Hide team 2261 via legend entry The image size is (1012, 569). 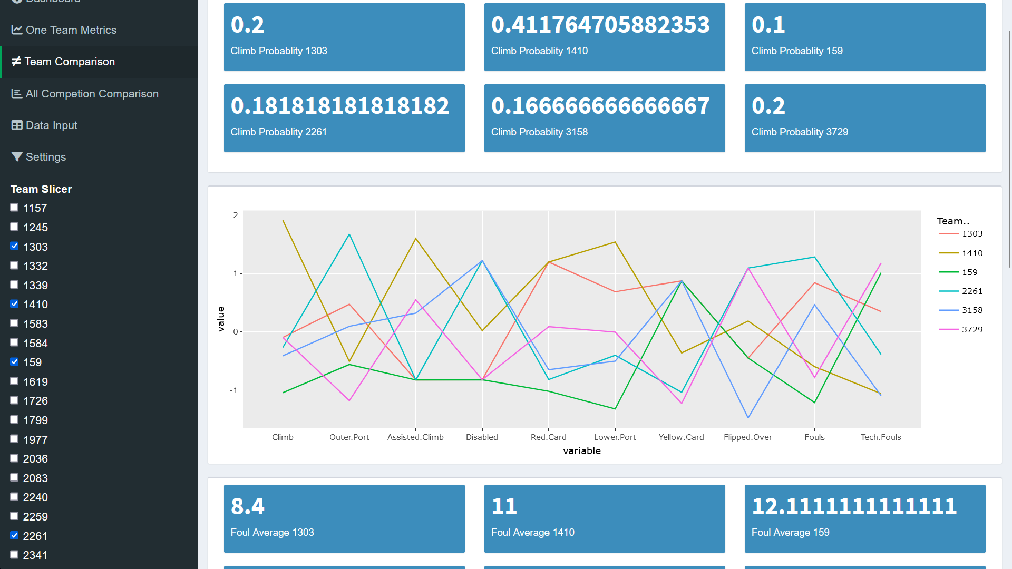971,291
